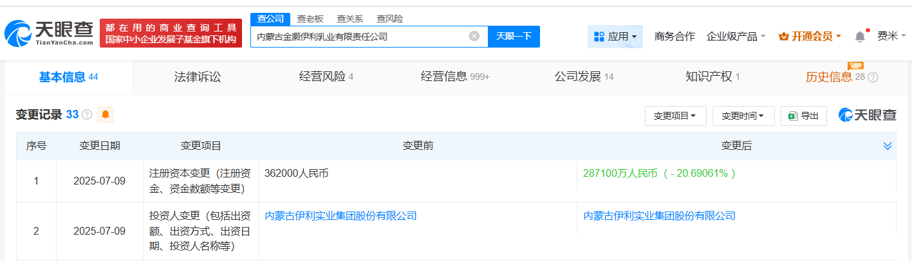Switch to the 经营风险 tab
912x261 pixels.
326,77
